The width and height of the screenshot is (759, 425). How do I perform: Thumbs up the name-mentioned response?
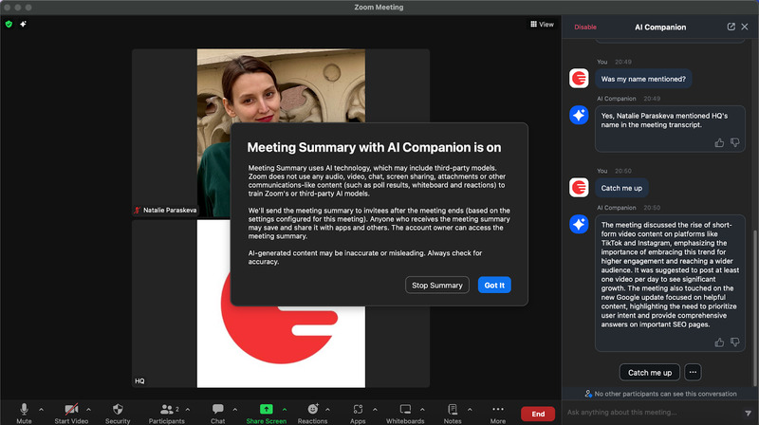click(719, 143)
